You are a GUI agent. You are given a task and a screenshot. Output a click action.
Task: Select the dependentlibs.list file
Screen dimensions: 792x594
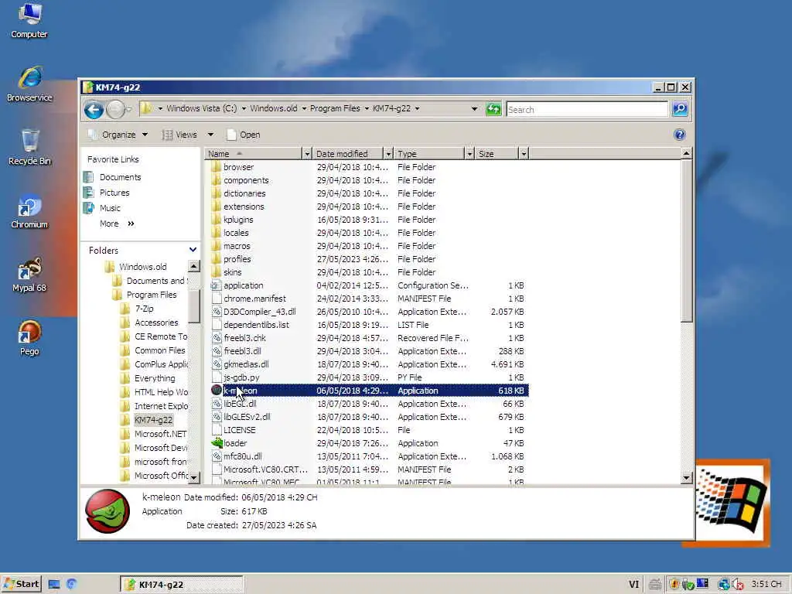point(256,325)
